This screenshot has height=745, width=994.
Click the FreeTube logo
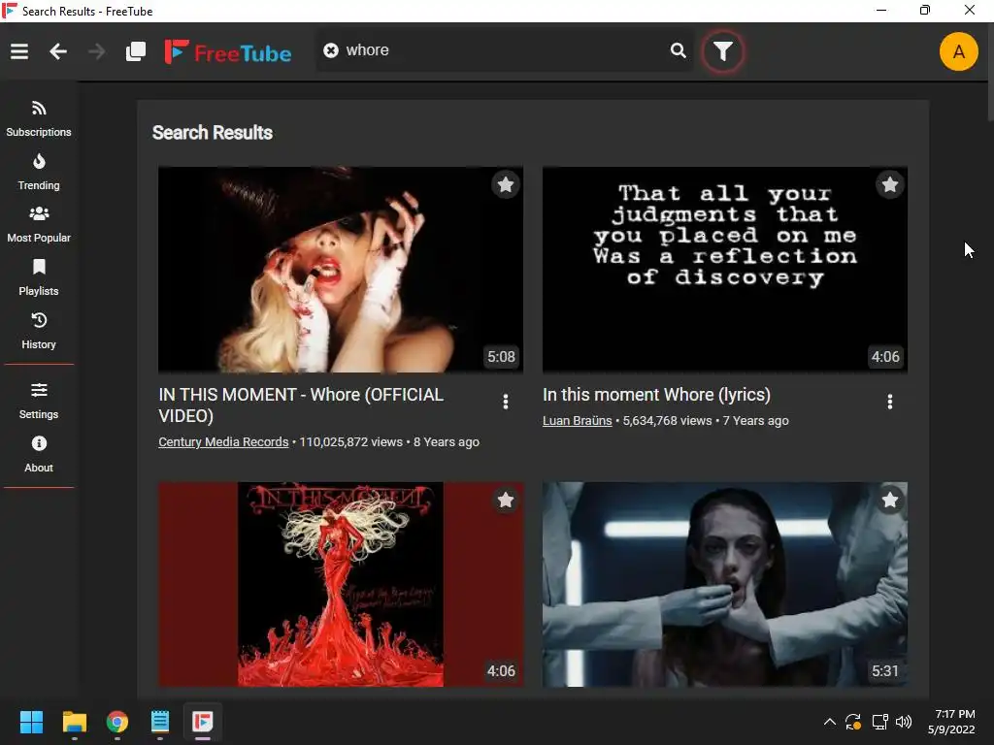pos(228,52)
